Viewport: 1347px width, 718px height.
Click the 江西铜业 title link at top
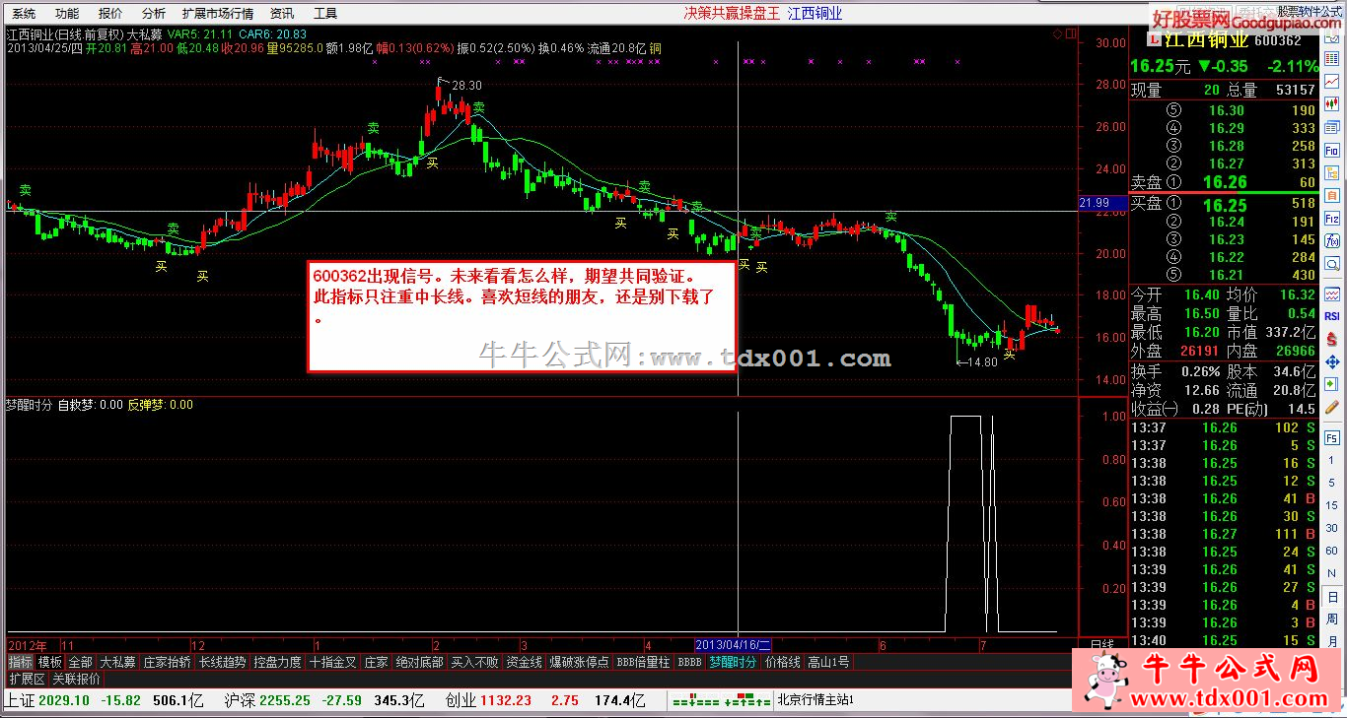815,13
